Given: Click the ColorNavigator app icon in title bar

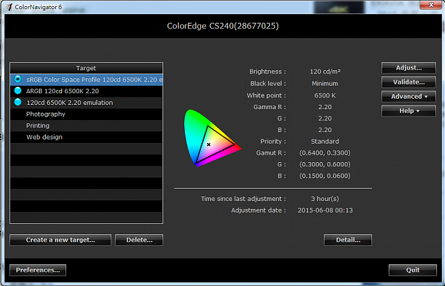Looking at the screenshot, I should point(9,7).
